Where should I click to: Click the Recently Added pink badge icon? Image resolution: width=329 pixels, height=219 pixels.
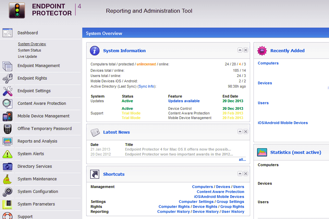point(262,51)
